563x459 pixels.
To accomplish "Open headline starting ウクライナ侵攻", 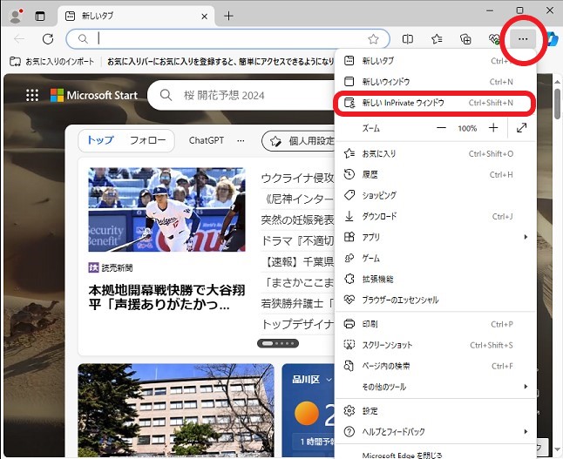I will coord(298,178).
